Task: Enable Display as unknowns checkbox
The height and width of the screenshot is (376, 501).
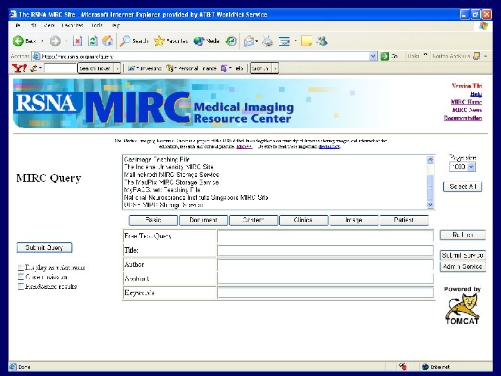Action: (x=21, y=267)
